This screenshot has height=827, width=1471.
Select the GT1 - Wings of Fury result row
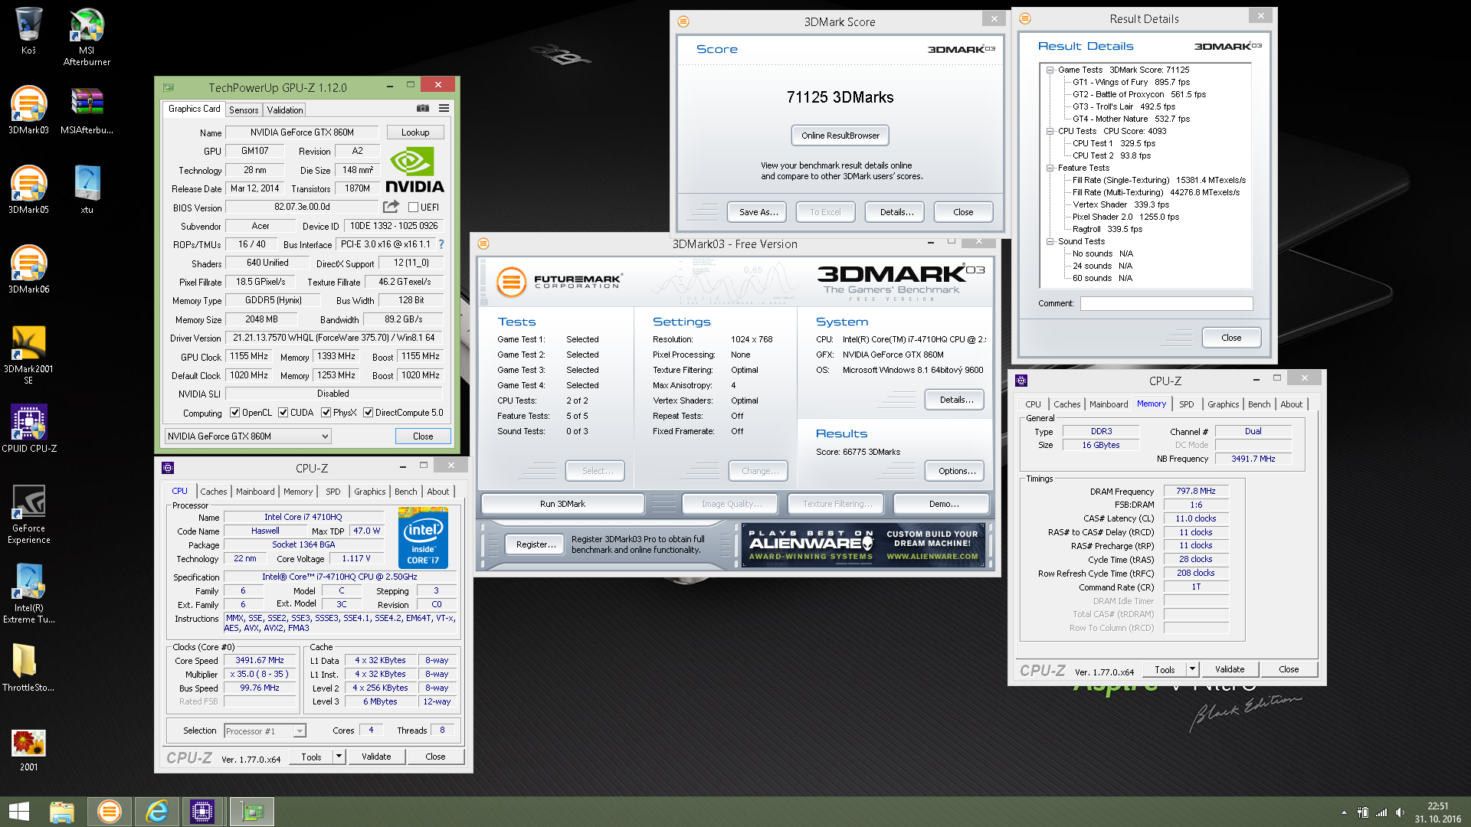pyautogui.click(x=1131, y=82)
